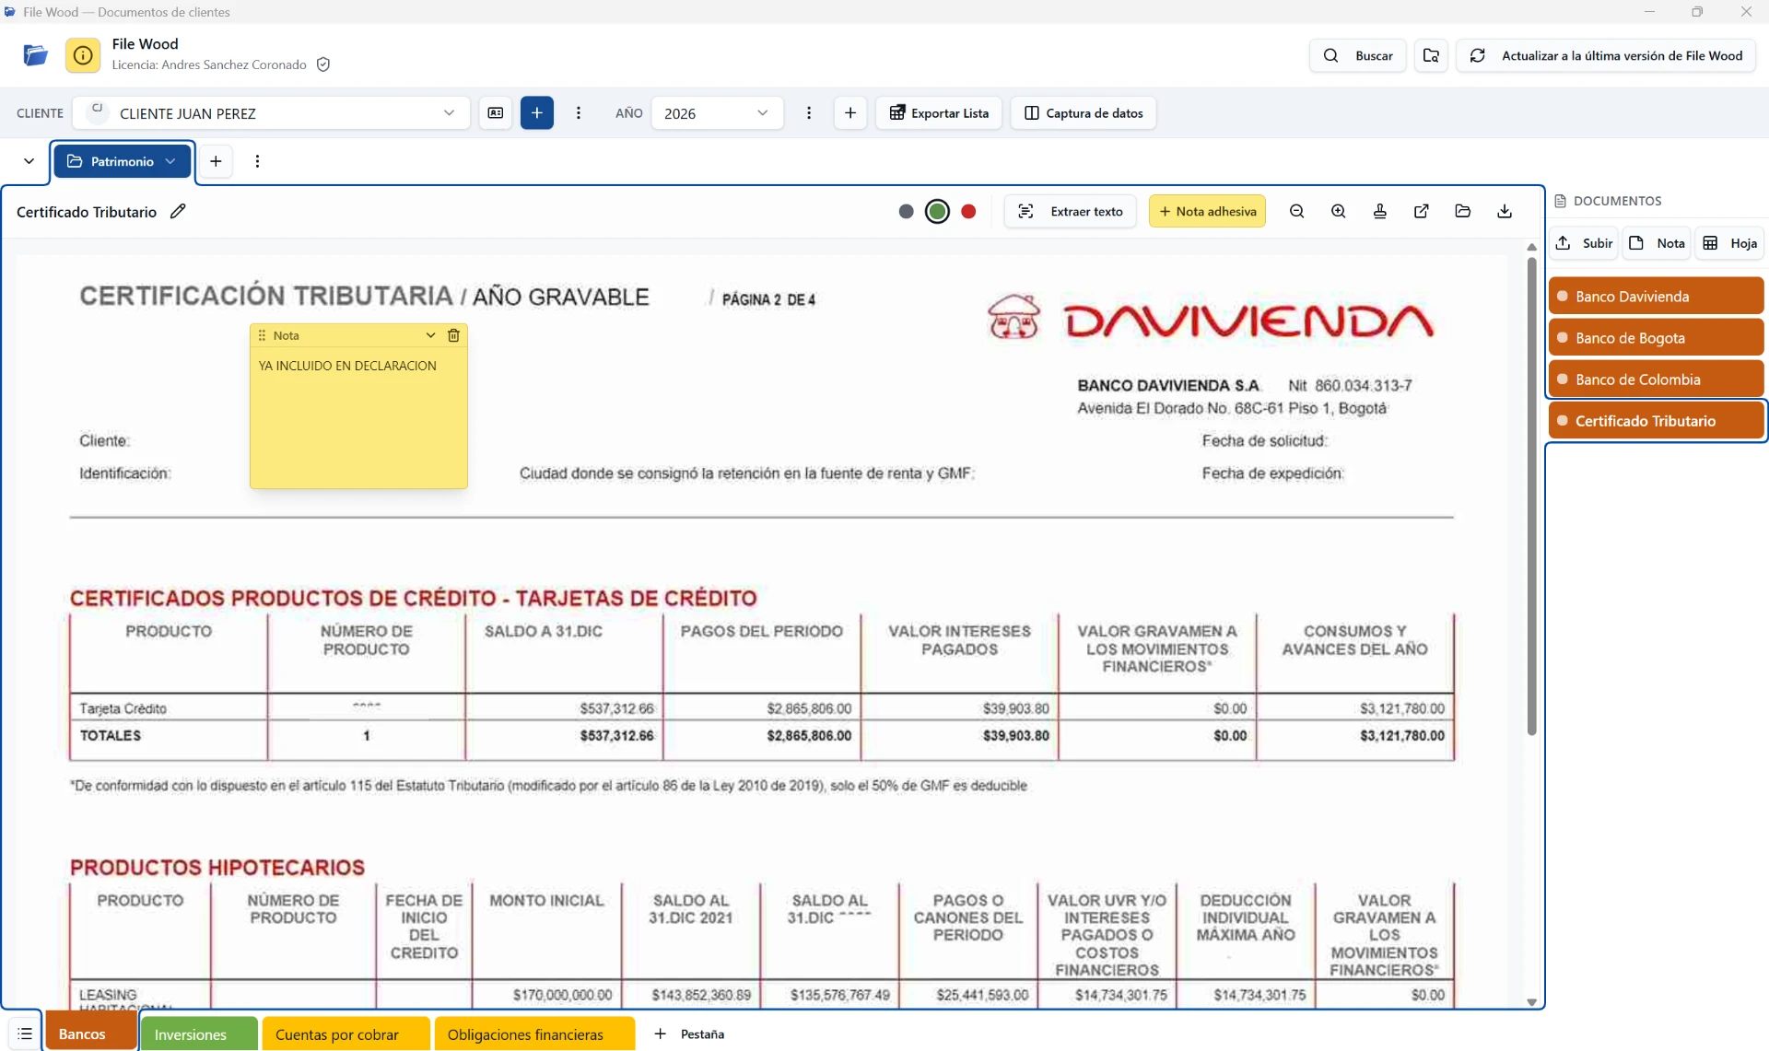Open the tab list icon at bottom left
The image size is (1769, 1051).
(x=25, y=1033)
